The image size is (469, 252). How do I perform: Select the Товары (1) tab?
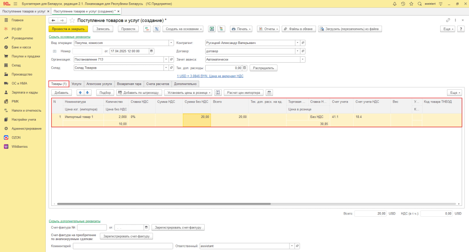pyautogui.click(x=59, y=84)
